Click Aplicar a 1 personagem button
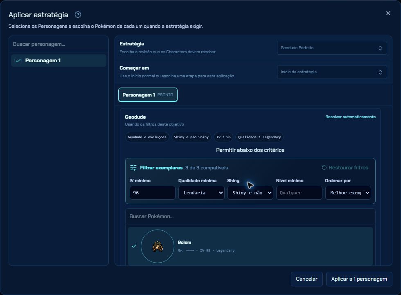This screenshot has width=401, height=295. point(359,279)
